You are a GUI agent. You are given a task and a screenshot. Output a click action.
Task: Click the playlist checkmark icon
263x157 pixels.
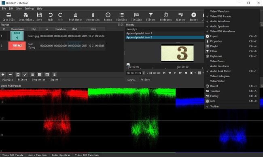tap(25, 74)
